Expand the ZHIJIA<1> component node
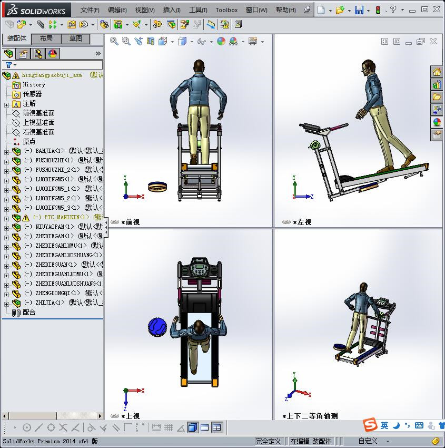The height and width of the screenshot is (448, 445). [6, 304]
